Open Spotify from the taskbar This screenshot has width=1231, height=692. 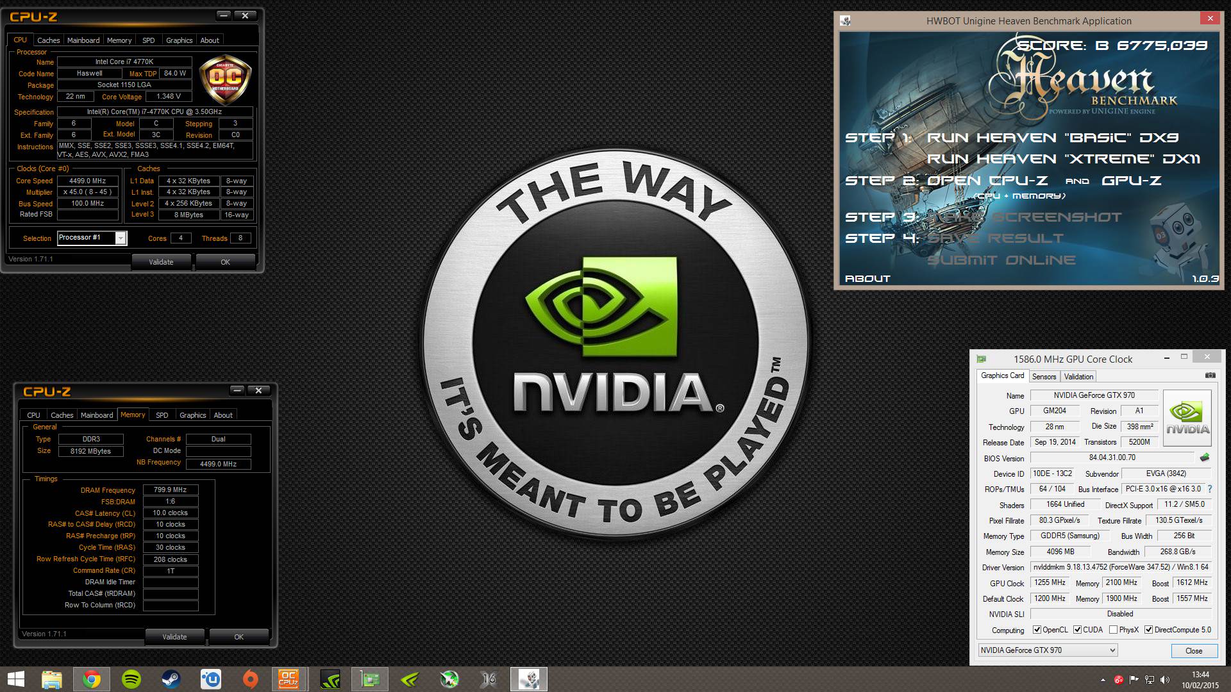(131, 679)
